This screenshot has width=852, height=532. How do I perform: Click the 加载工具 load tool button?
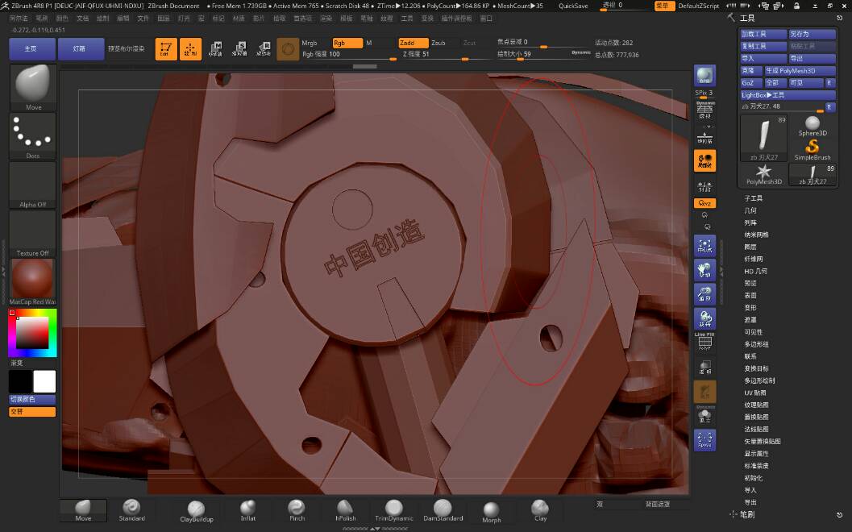763,34
